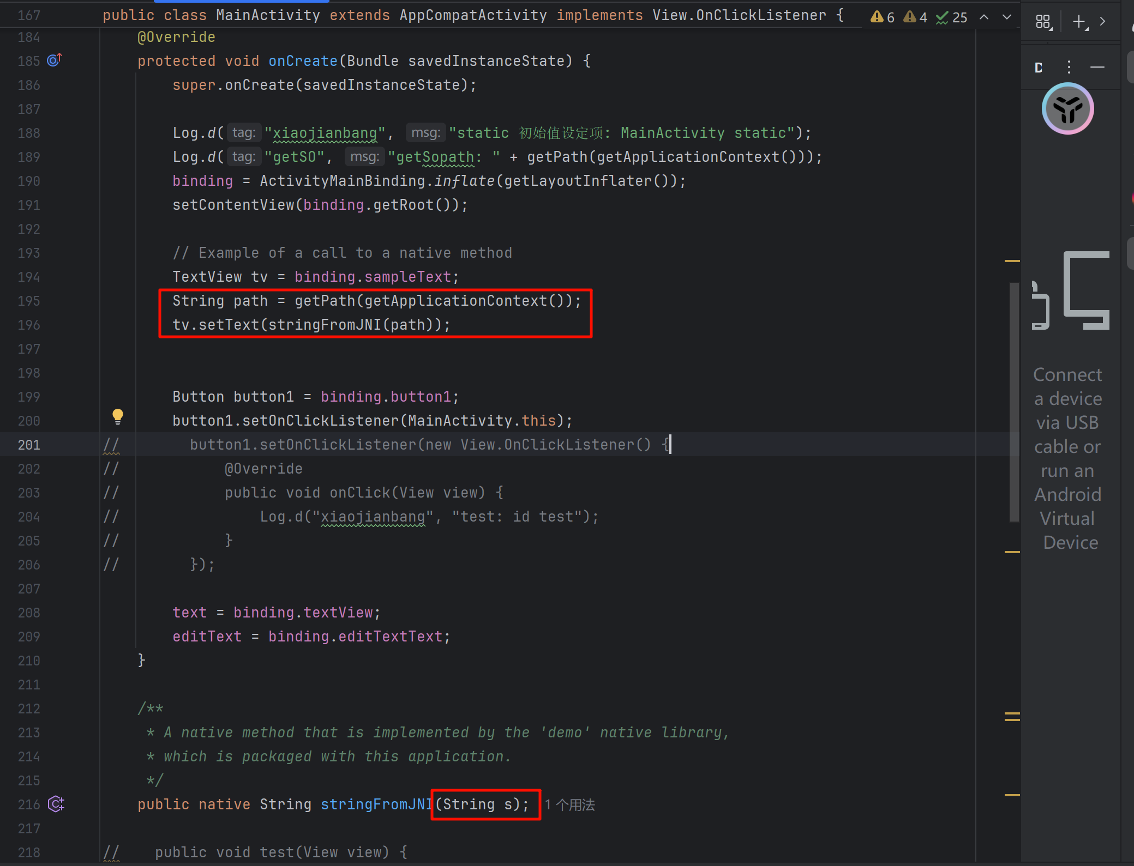This screenshot has width=1134, height=866.
Task: Click the native method gutter icon on line 216
Action: (56, 804)
